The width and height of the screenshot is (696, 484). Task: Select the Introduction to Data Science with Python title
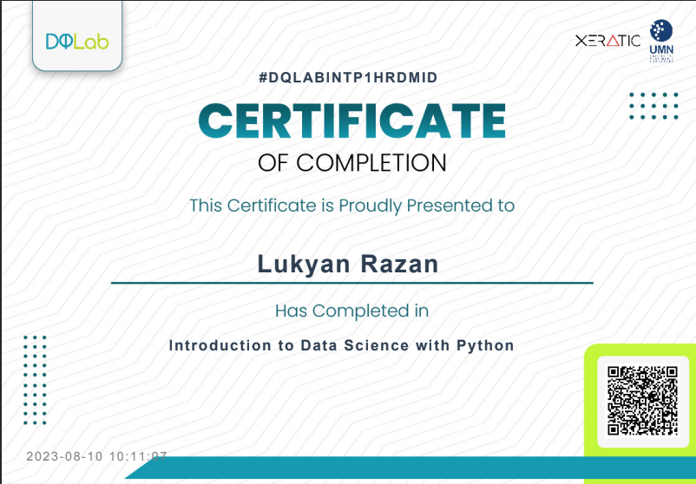[342, 345]
